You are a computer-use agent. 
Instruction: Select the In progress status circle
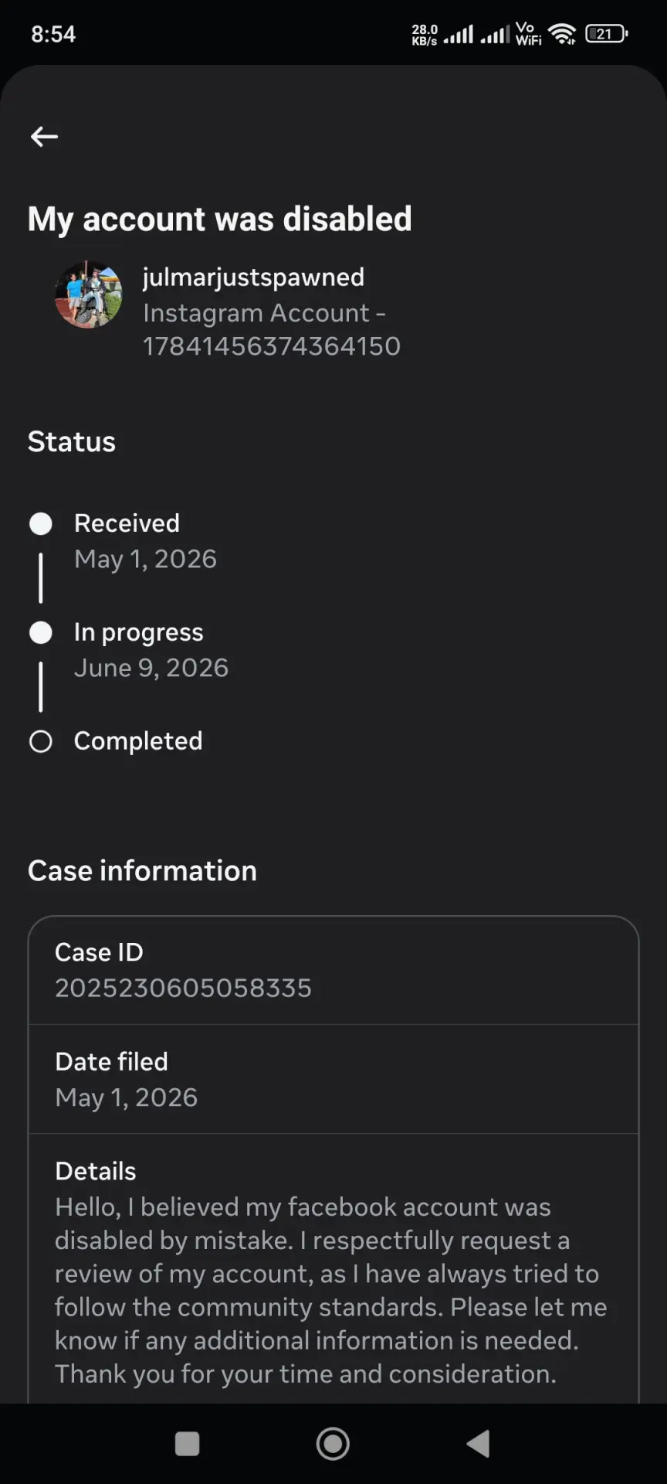point(41,633)
